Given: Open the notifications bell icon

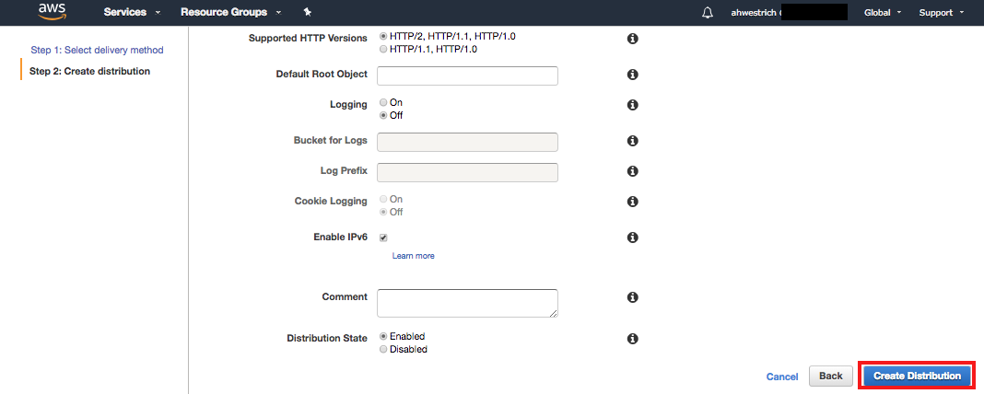Looking at the screenshot, I should tap(708, 13).
